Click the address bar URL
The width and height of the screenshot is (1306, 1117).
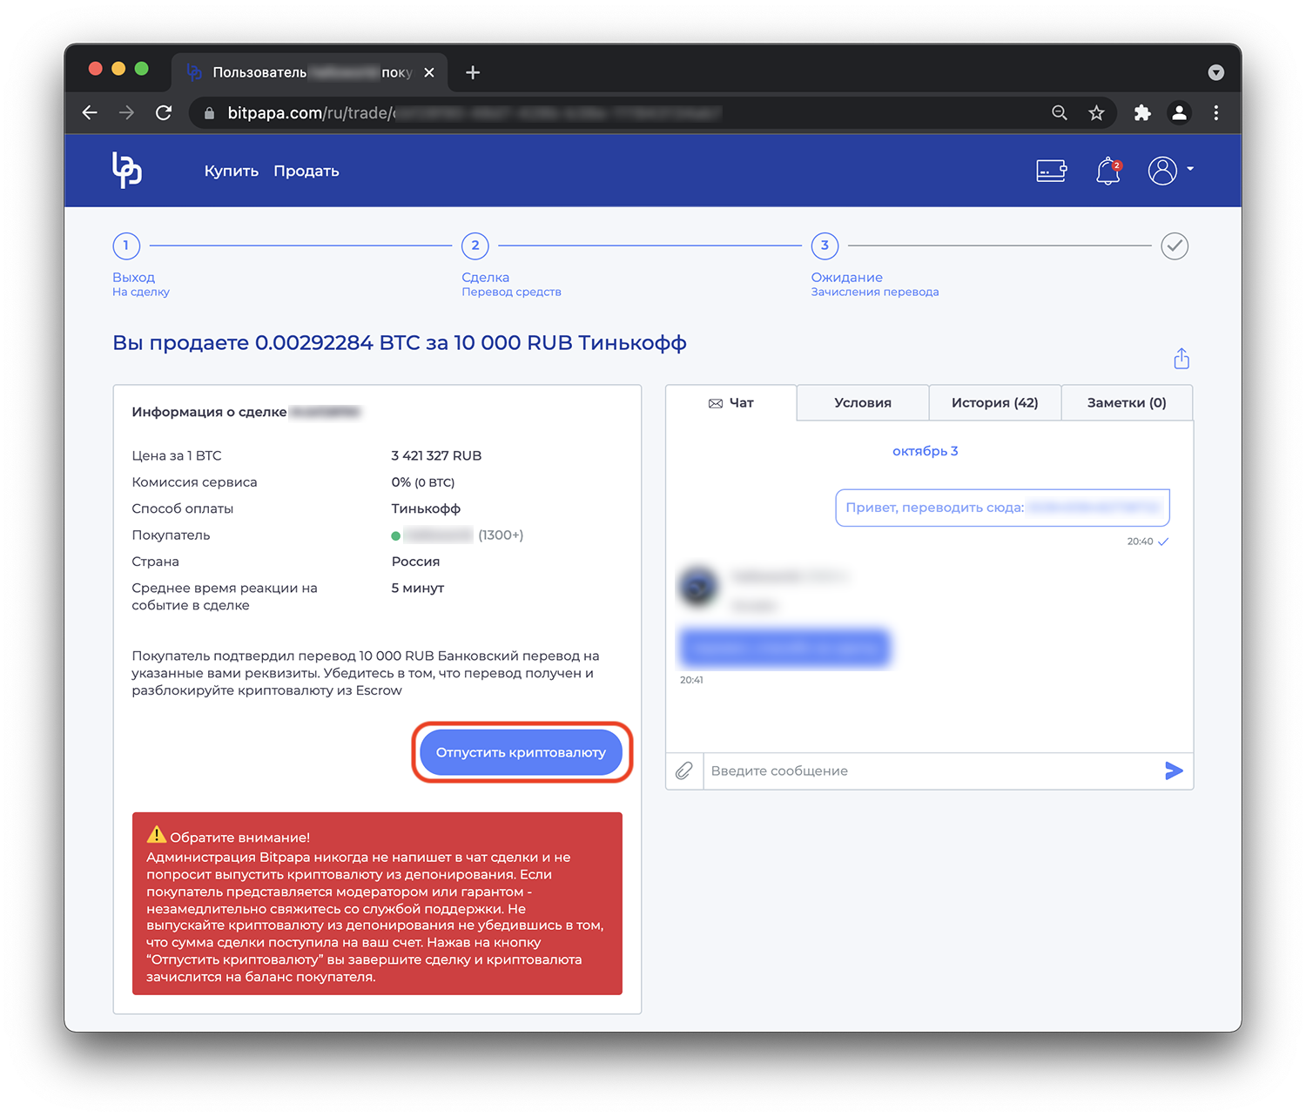(x=475, y=113)
